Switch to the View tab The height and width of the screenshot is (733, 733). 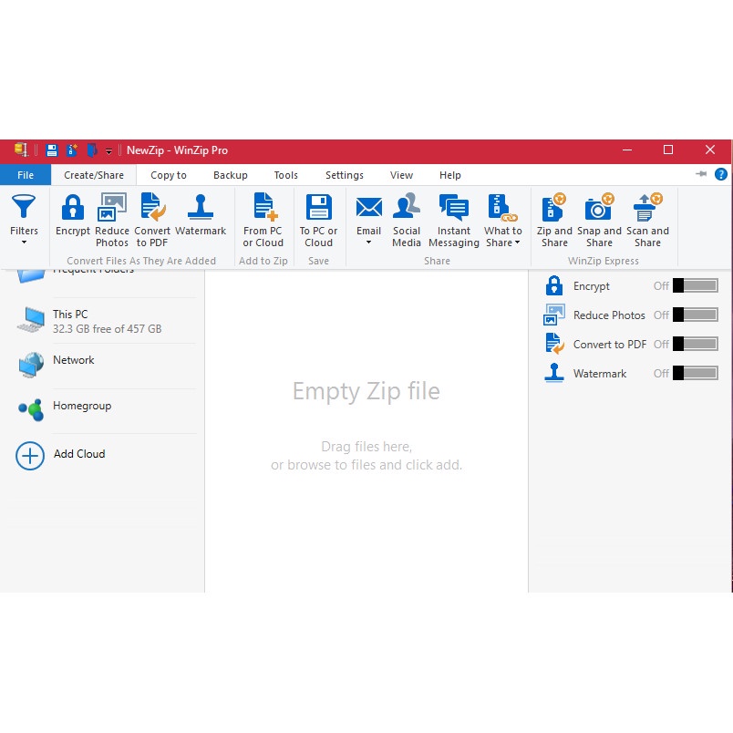(x=401, y=175)
